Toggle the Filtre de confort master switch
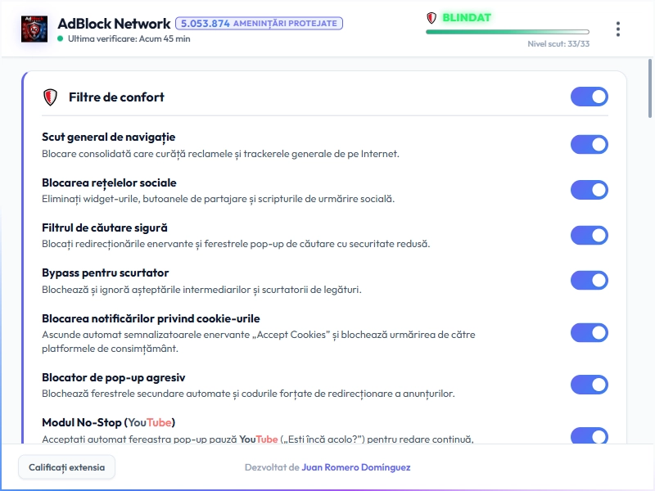 589,97
